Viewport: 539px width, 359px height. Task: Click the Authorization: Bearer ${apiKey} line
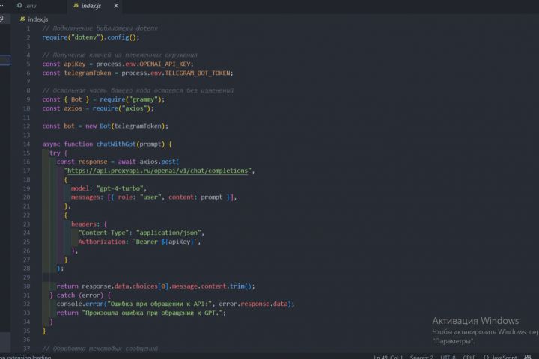pos(139,242)
